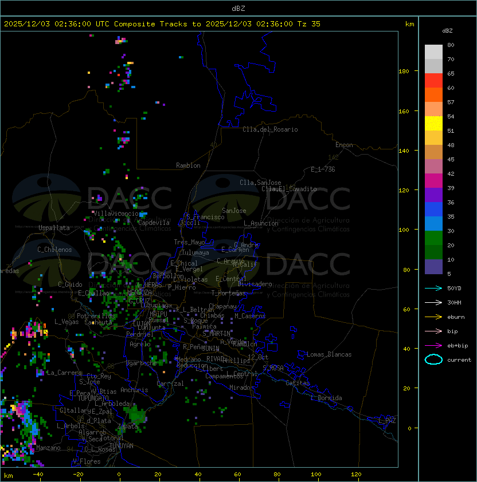Select the grey 65-70 dBZ swatch
This screenshot has height=482, width=477.
tap(433, 66)
